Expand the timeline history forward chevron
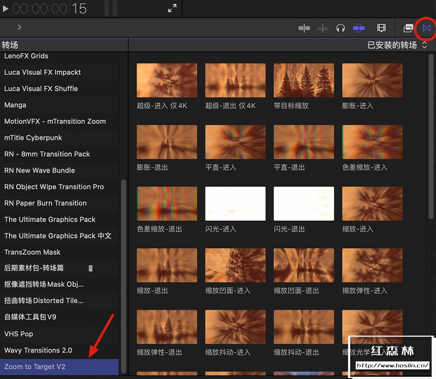Viewport: 436px width, 379px height. coord(20,28)
